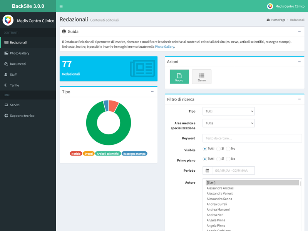Open the Area medica e specializzazione dropdown
The image size is (308, 231).
(x=229, y=123)
